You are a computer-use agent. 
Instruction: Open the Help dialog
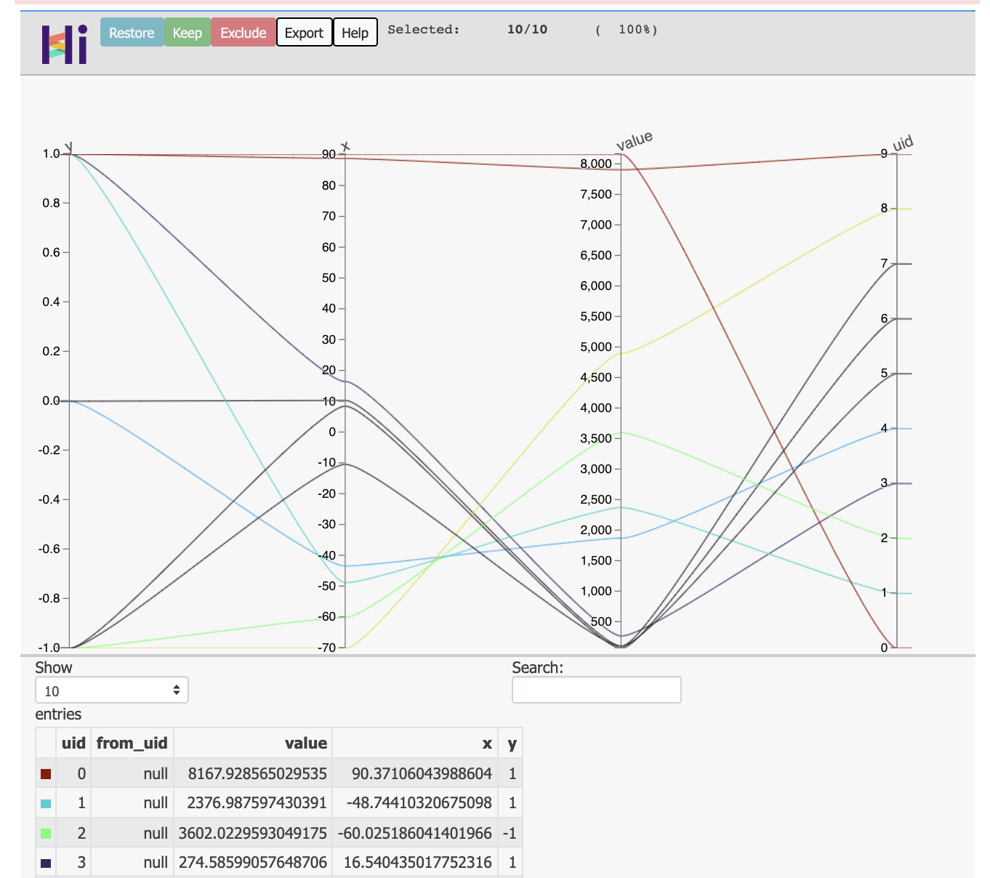point(355,32)
